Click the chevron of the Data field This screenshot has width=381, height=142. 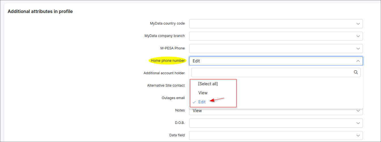pyautogui.click(x=358, y=136)
